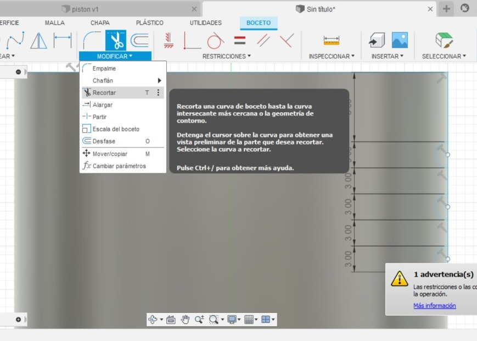Click the yellow warning triangle icon
This screenshot has width=477, height=341.
point(400,278)
